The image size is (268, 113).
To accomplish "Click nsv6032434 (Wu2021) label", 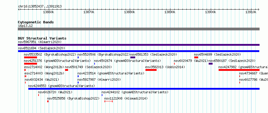I will click(x=42, y=80).
